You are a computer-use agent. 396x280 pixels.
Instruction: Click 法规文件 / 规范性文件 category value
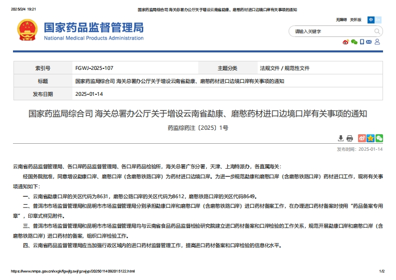(285, 68)
